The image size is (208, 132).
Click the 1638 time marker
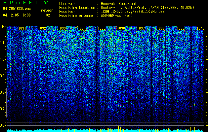pos(161,28)
